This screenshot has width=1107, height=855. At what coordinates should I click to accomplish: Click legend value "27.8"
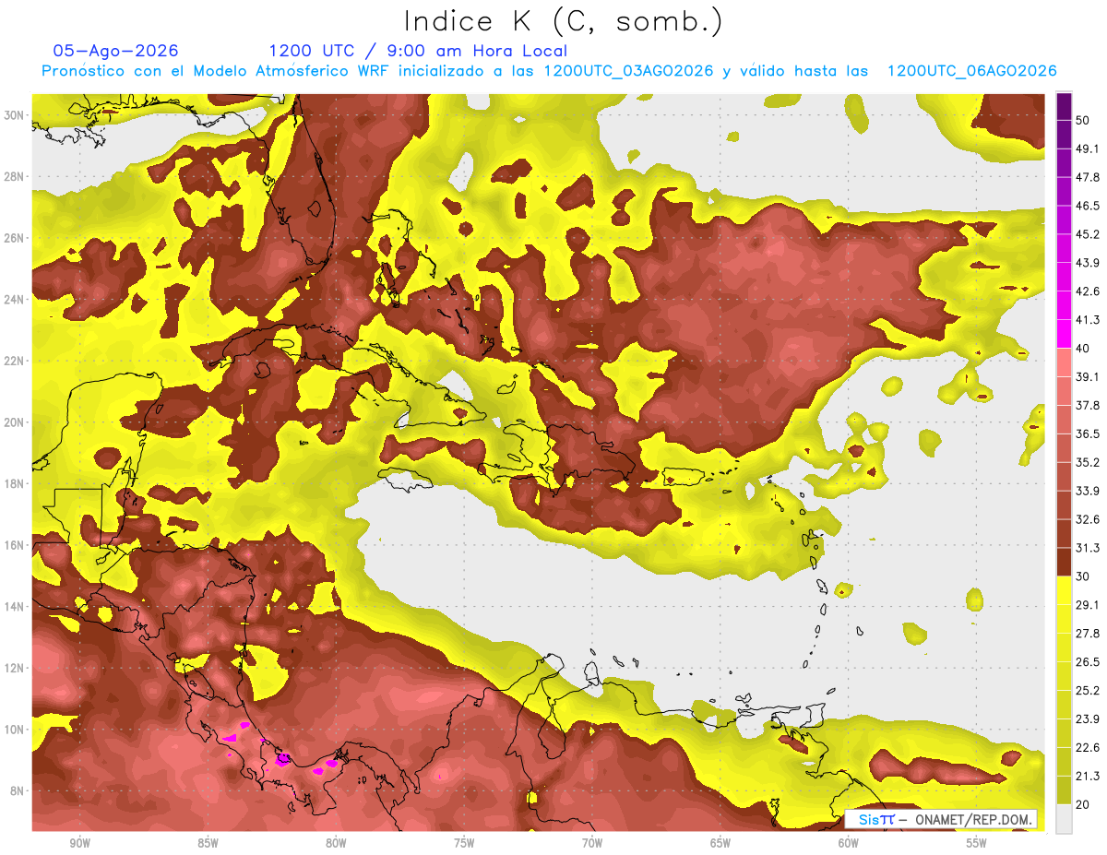tap(1088, 634)
